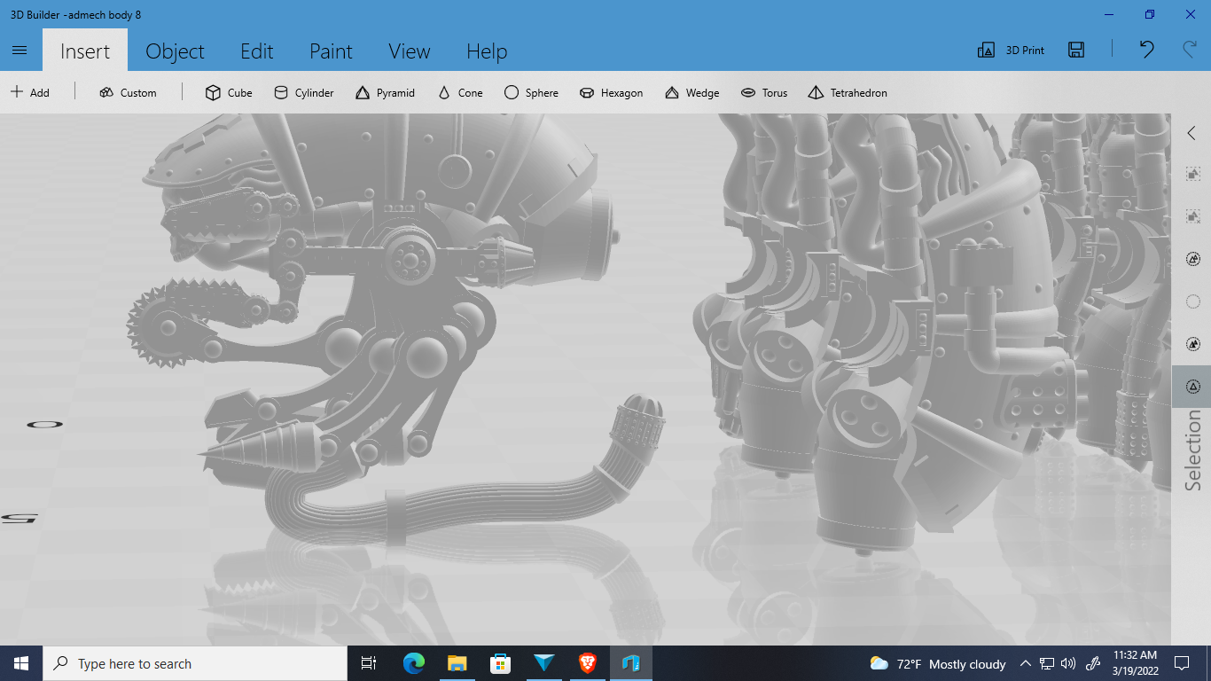This screenshot has height=681, width=1211.
Task: Insert a Pyramid shape
Action: pos(385,92)
